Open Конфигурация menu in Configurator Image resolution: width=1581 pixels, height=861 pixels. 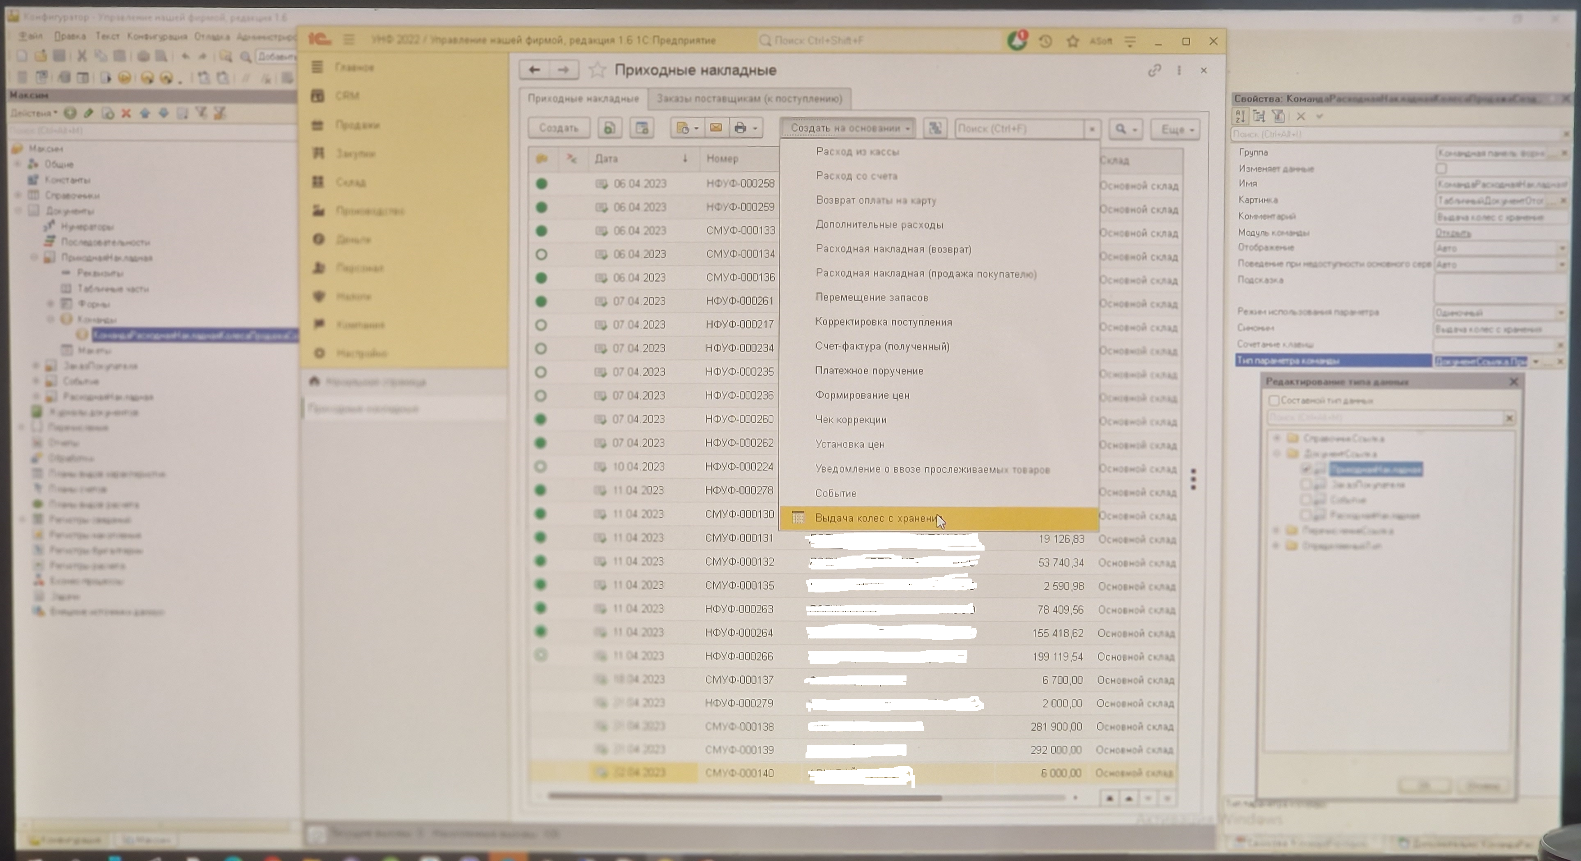tap(156, 36)
